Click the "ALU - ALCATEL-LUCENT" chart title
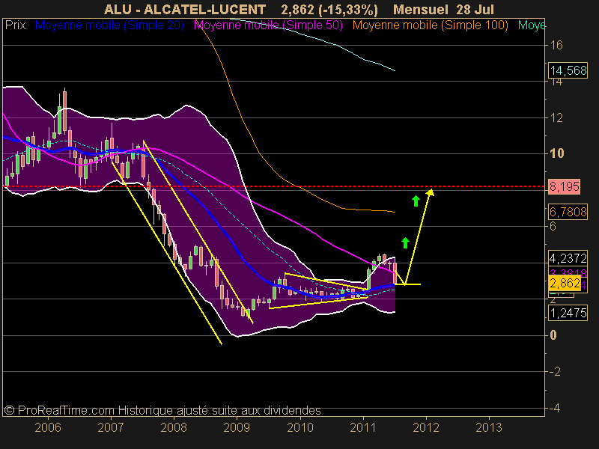The height and width of the screenshot is (449, 599). [185, 9]
